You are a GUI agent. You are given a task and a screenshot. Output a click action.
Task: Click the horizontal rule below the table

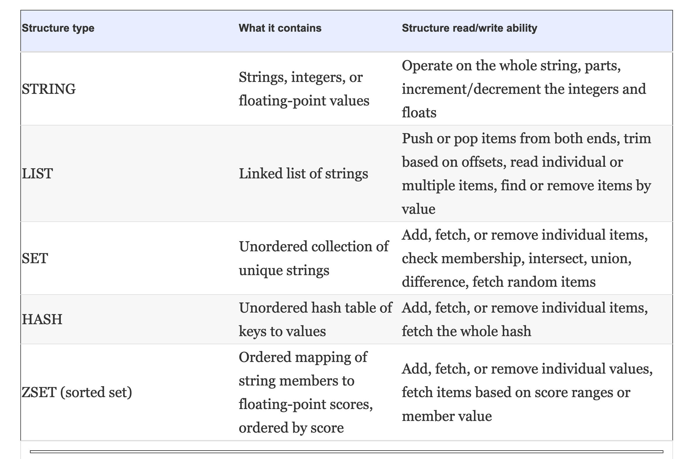click(347, 452)
